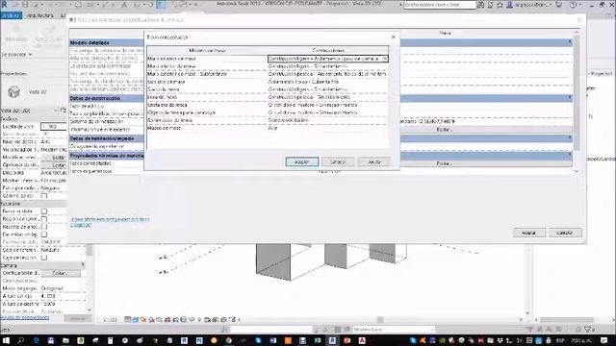Select the Muro interior de masa construction cell

pyautogui.click(x=327, y=66)
